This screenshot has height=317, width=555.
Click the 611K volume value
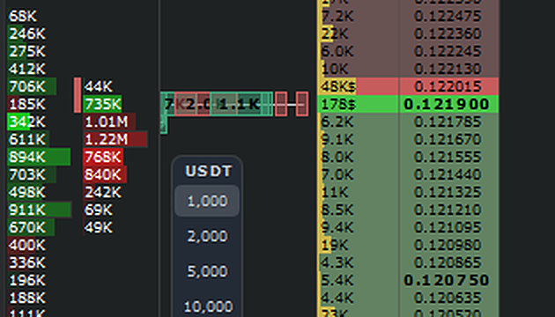[27, 139]
